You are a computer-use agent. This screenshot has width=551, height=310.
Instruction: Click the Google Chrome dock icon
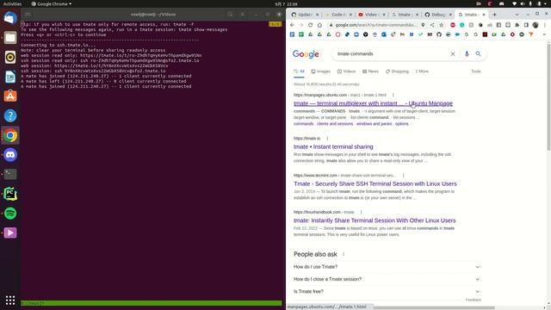click(x=10, y=135)
